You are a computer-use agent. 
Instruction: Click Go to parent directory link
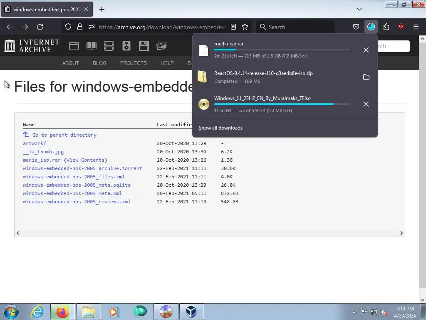(x=64, y=135)
